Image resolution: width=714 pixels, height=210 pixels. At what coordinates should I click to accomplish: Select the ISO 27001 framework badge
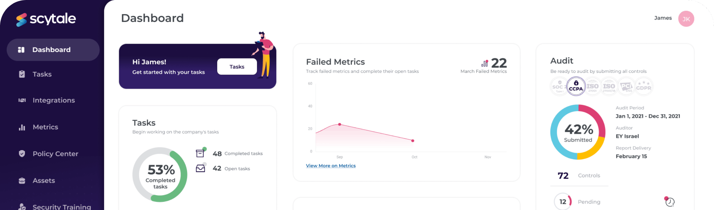[x=593, y=87]
